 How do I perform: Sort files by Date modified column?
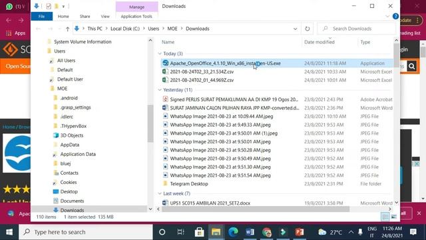pyautogui.click(x=319, y=42)
